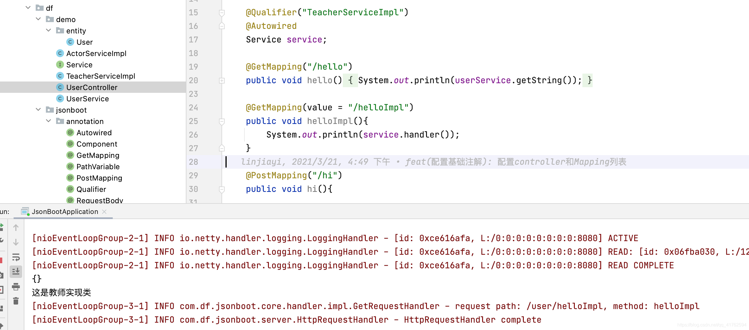Collapse the jsonboot package
The width and height of the screenshot is (749, 330).
point(38,110)
